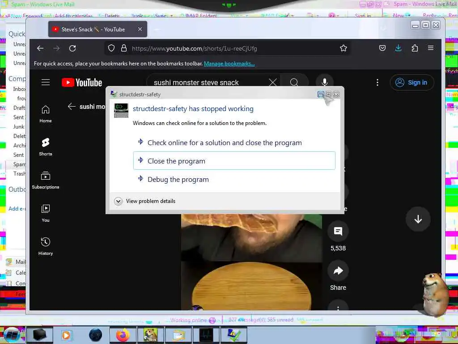The width and height of the screenshot is (458, 344).
Task: Open Firefox application hamburger menu
Action: pos(431,48)
